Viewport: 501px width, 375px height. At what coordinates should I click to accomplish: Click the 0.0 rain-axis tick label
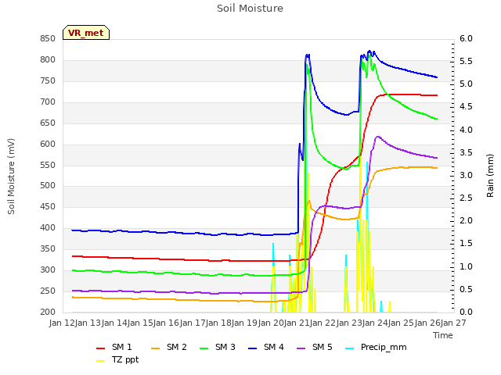coord(466,312)
